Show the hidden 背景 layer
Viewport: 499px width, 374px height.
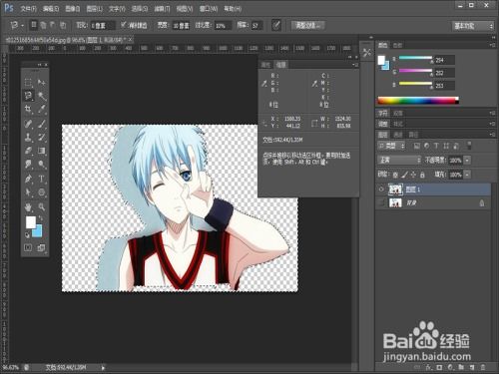pyautogui.click(x=381, y=202)
